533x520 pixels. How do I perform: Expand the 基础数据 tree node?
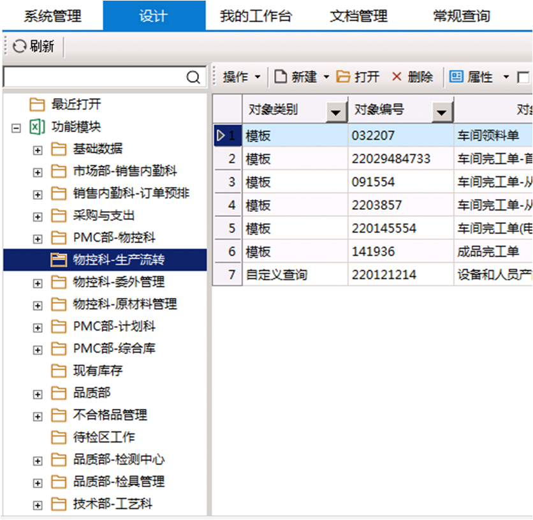pos(37,149)
